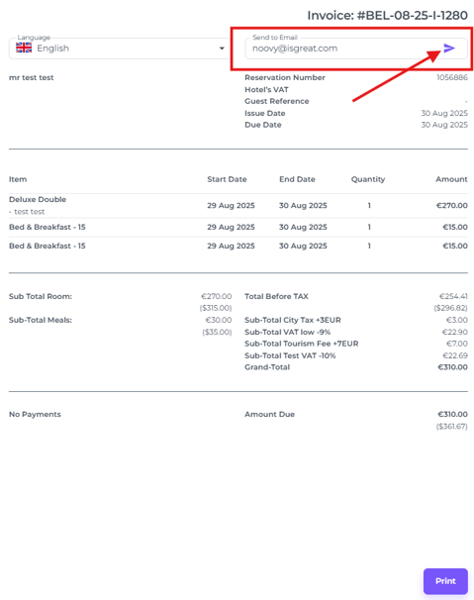This screenshot has height=600, width=474.
Task: Click the second Bed & Breakfast - 15 item
Action: [x=47, y=246]
